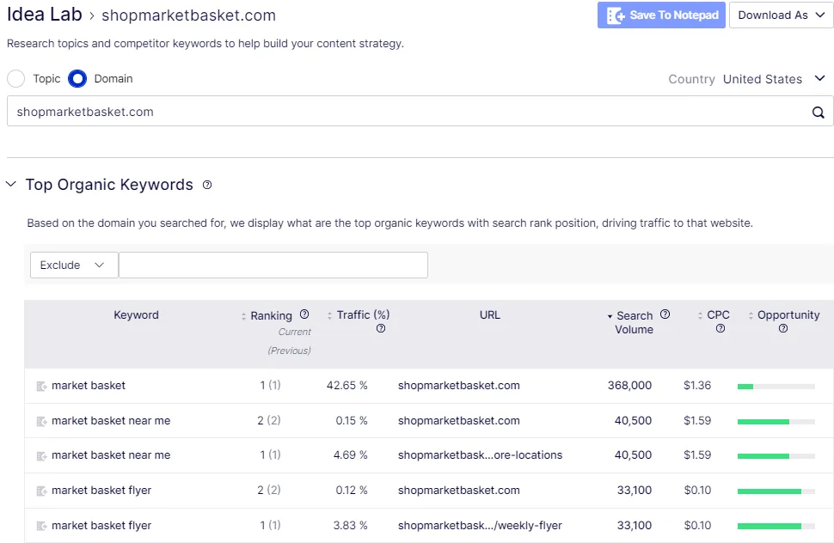Screen dimensions: 834x543
Task: Select the Domain radio button
Action: [x=77, y=79]
